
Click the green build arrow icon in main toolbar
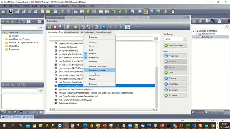(x=120, y=11)
